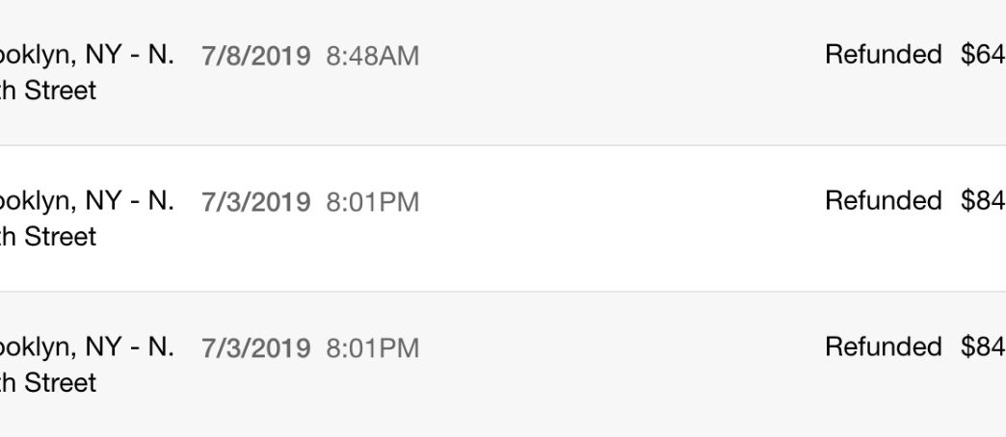Viewport: 1006px width, 437px height.
Task: Open Refunded status on 7/8/2019 order
Action: (884, 55)
